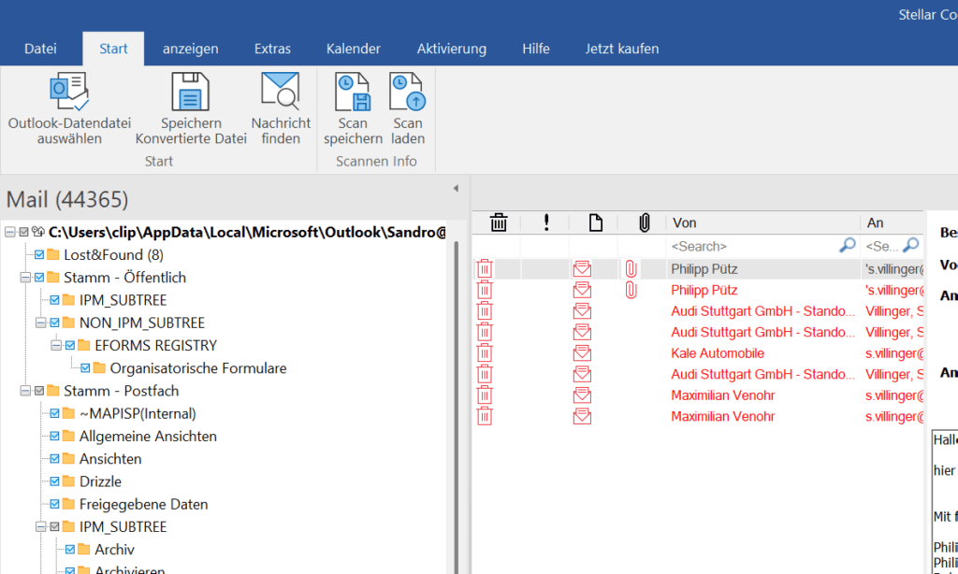Collapse the EFORMS REGISTRY node
Image resolution: width=958 pixels, height=574 pixels.
tap(55, 346)
